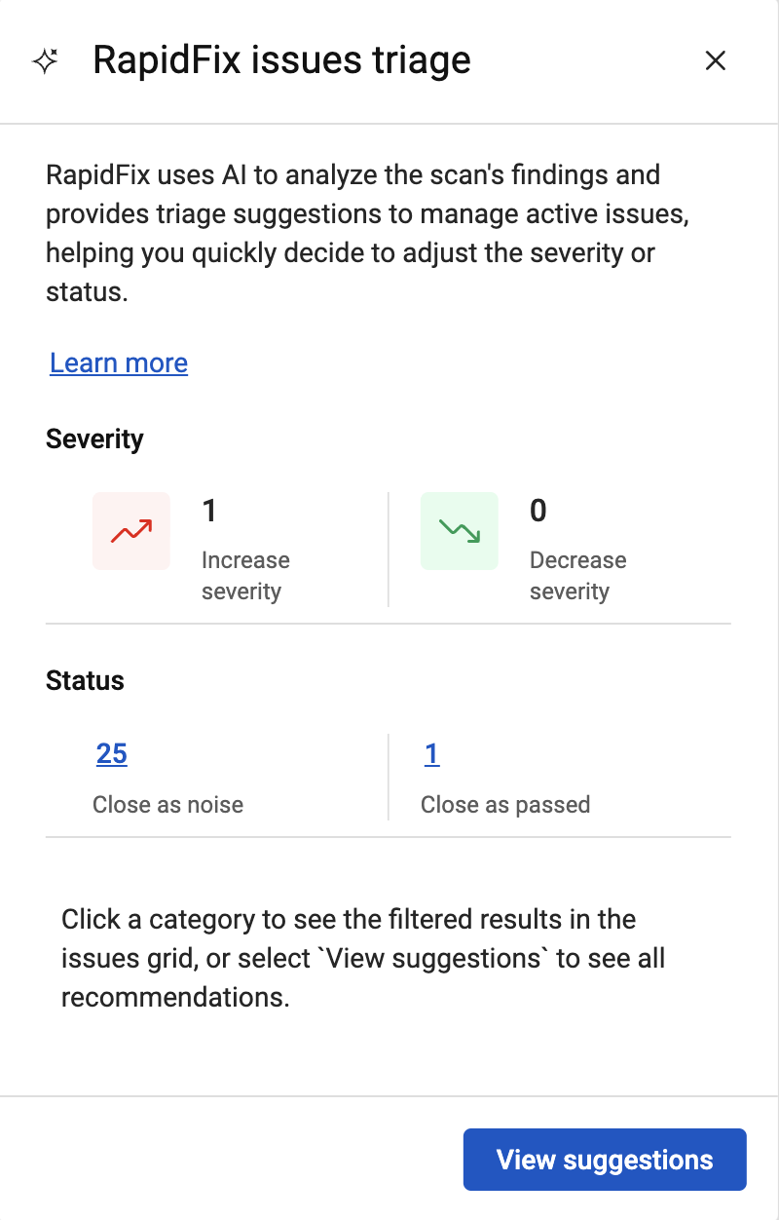
Task: Click the View suggestions button
Action: point(605,1160)
